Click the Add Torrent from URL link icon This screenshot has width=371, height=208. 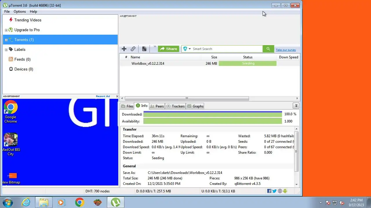click(133, 49)
